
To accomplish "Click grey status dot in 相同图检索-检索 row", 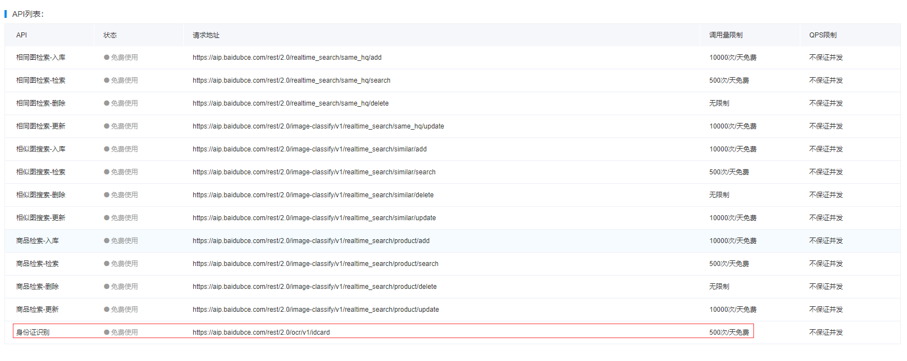I will tap(107, 80).
